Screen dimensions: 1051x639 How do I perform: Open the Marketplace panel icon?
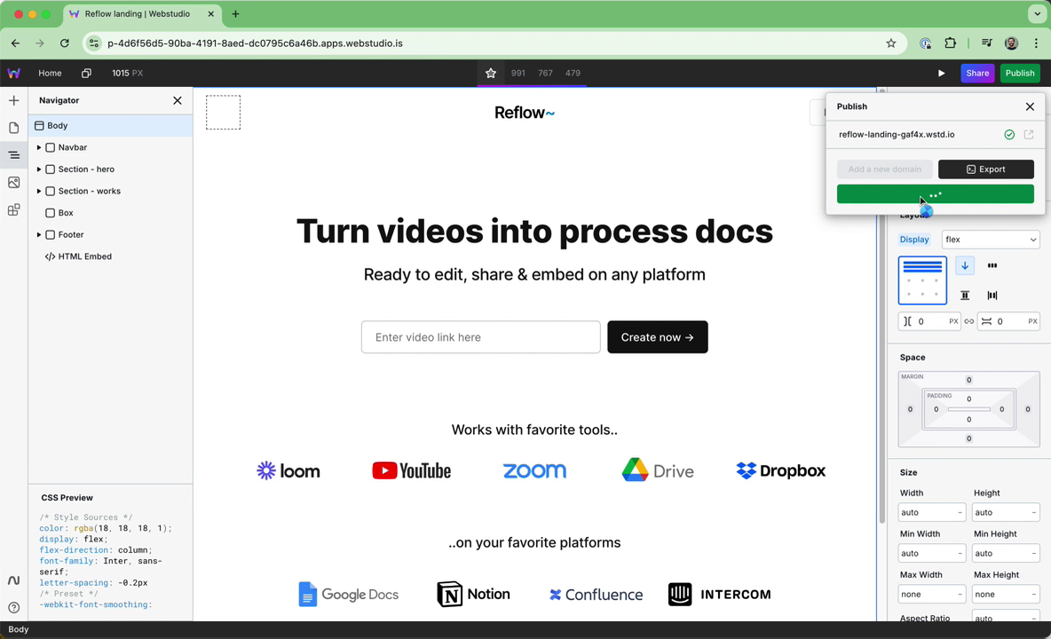[13, 209]
